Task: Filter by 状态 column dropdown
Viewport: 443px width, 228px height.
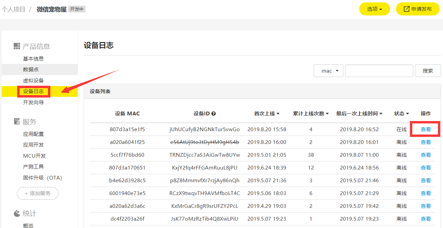Action: [401, 114]
